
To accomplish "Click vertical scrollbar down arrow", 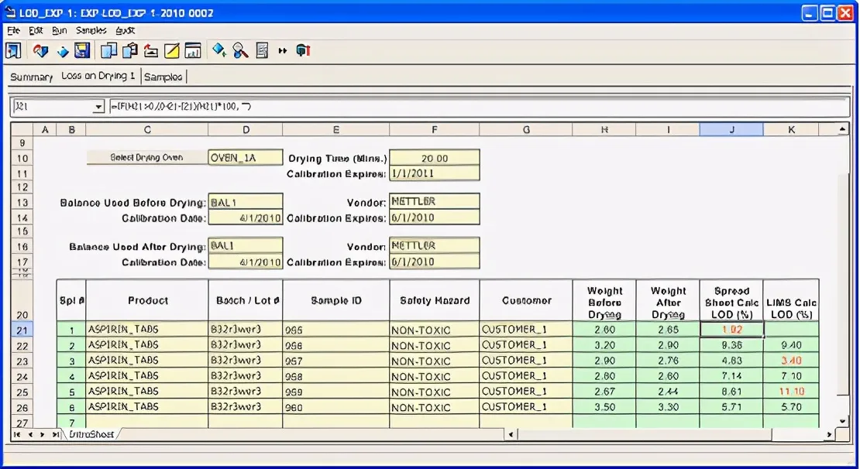I will (843, 421).
